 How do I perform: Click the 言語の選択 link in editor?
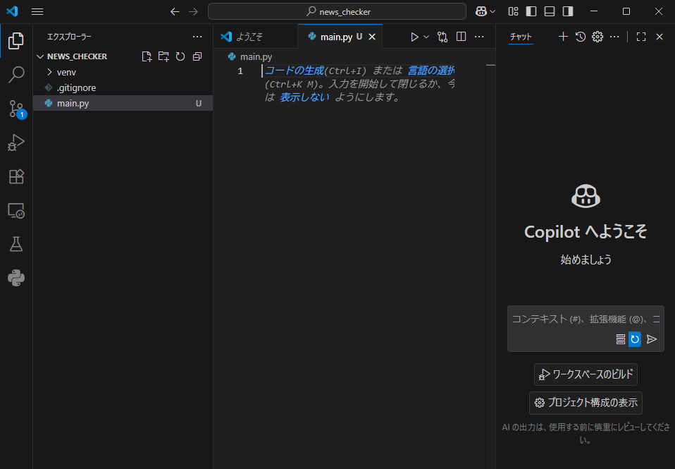(x=431, y=71)
